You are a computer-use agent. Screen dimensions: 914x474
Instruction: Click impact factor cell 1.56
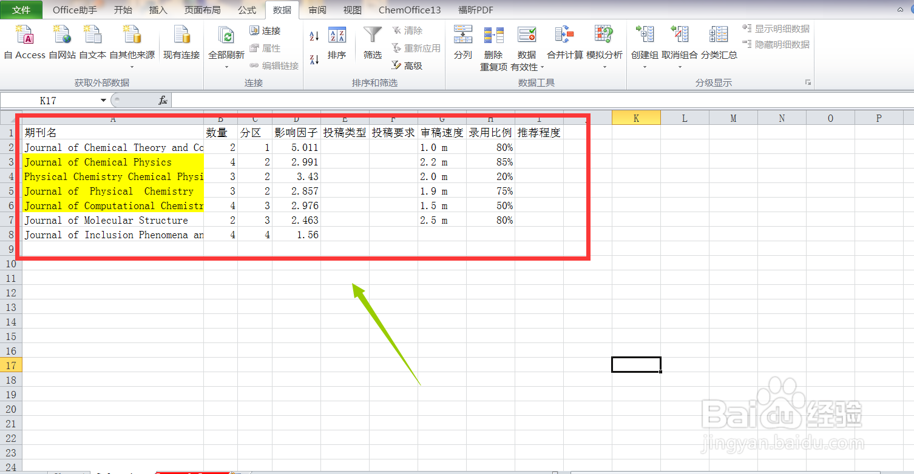pos(297,235)
